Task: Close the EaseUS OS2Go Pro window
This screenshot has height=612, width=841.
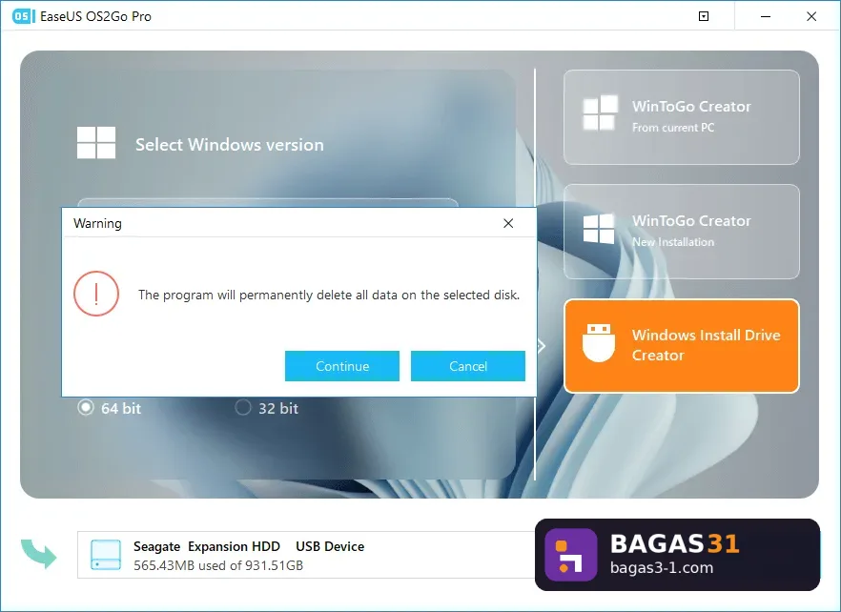Action: point(811,16)
